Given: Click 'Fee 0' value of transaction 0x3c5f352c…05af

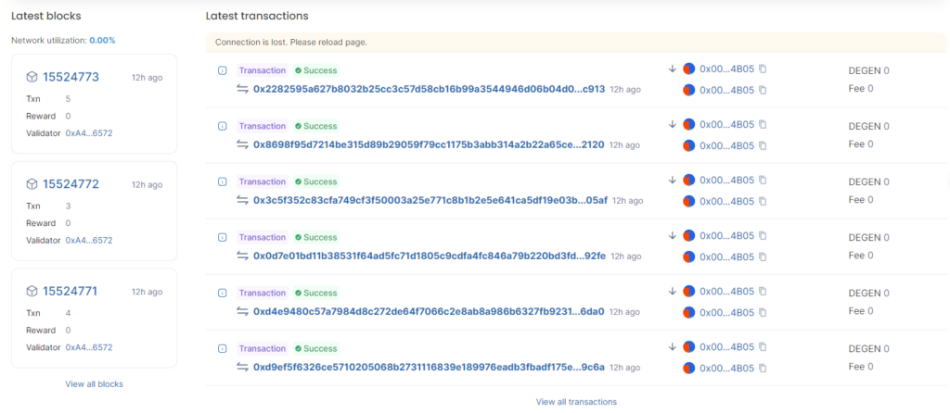Looking at the screenshot, I should tap(861, 199).
